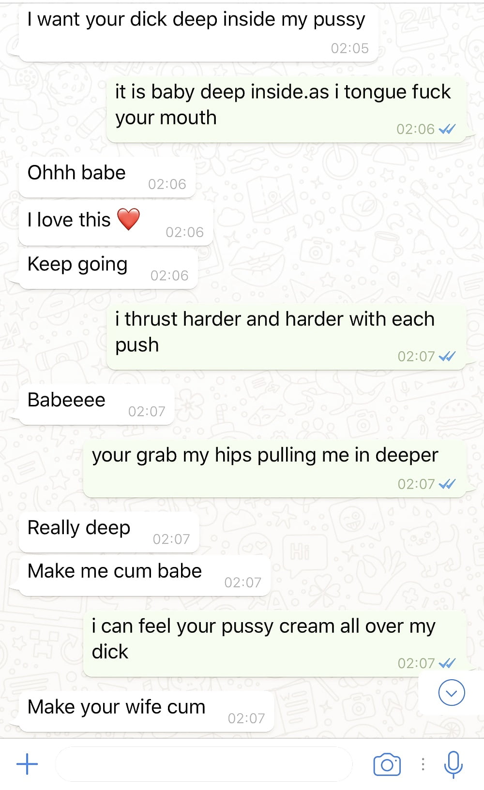The width and height of the screenshot is (484, 790).
Task: Focus the message text input field
Action: click(x=204, y=764)
